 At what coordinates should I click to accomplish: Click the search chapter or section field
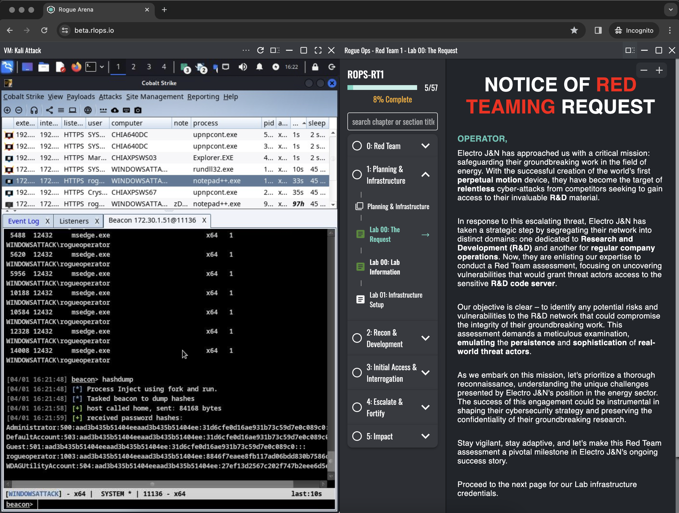(x=392, y=122)
